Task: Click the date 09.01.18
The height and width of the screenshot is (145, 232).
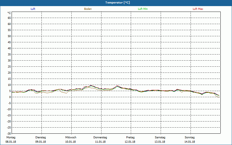Action: pyautogui.click(x=41, y=142)
